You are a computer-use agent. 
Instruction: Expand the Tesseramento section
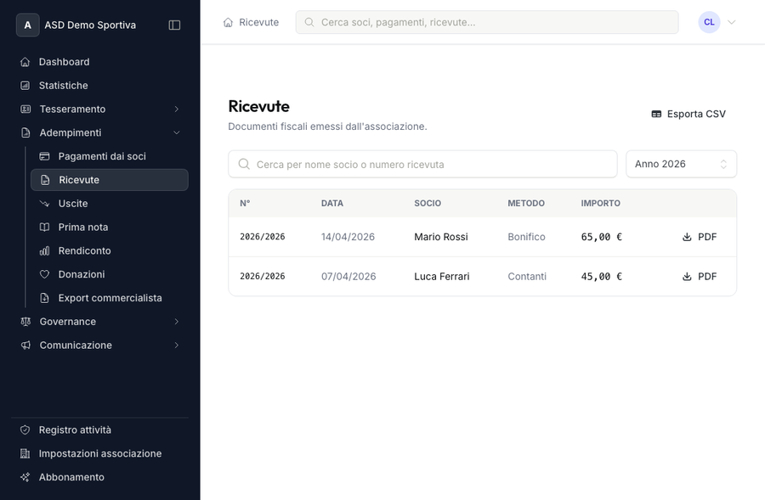(176, 110)
